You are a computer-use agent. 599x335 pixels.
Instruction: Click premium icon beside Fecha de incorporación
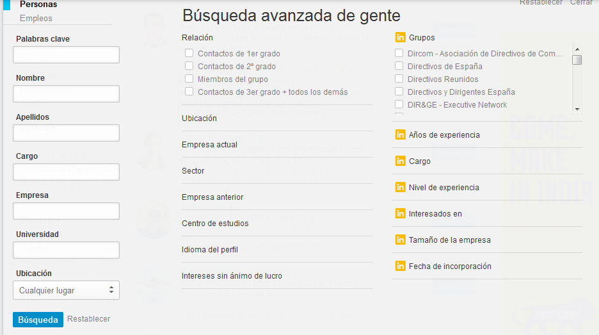(x=401, y=266)
